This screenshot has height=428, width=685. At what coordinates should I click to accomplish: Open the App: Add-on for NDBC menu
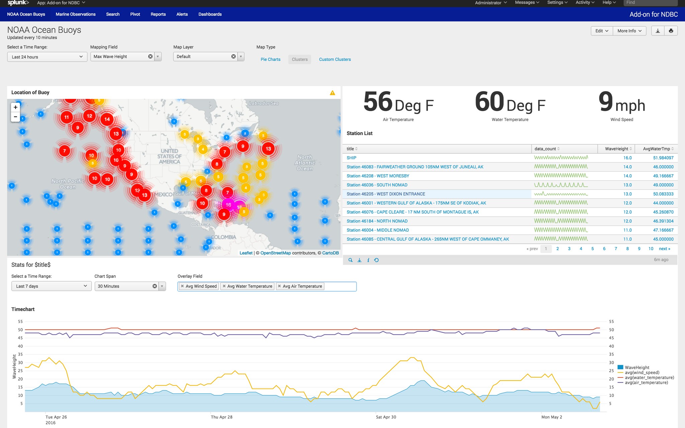pyautogui.click(x=61, y=3)
